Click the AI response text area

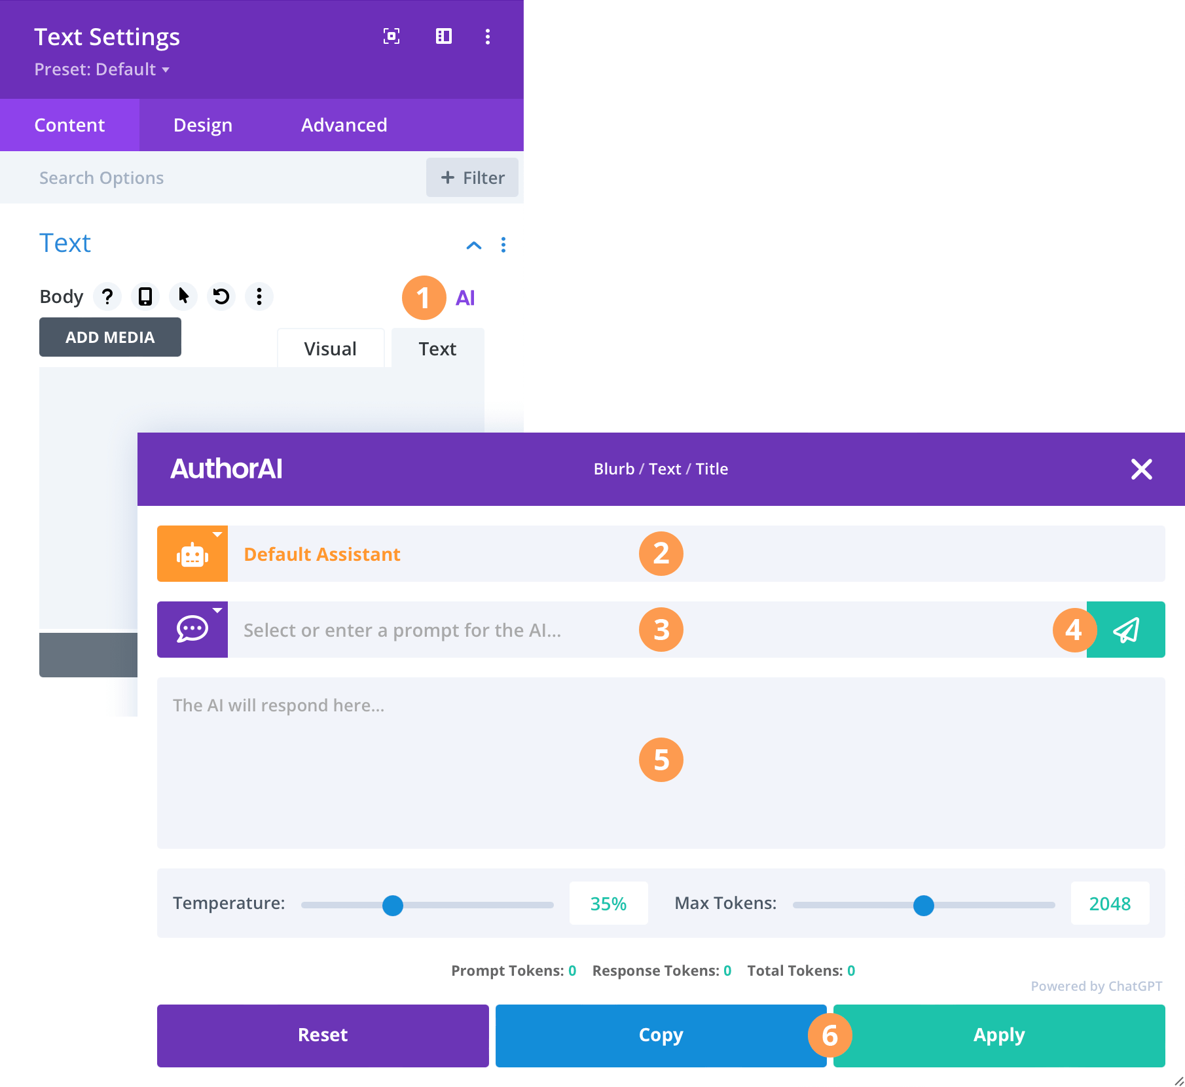click(x=661, y=763)
